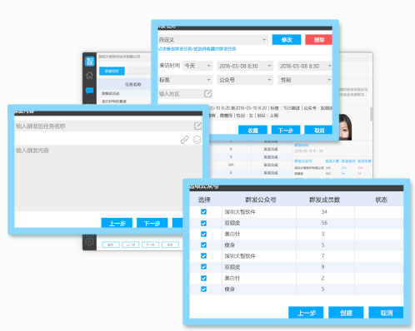Click the home icon in the sidebar
The height and width of the screenshot is (331, 415).
(89, 75)
